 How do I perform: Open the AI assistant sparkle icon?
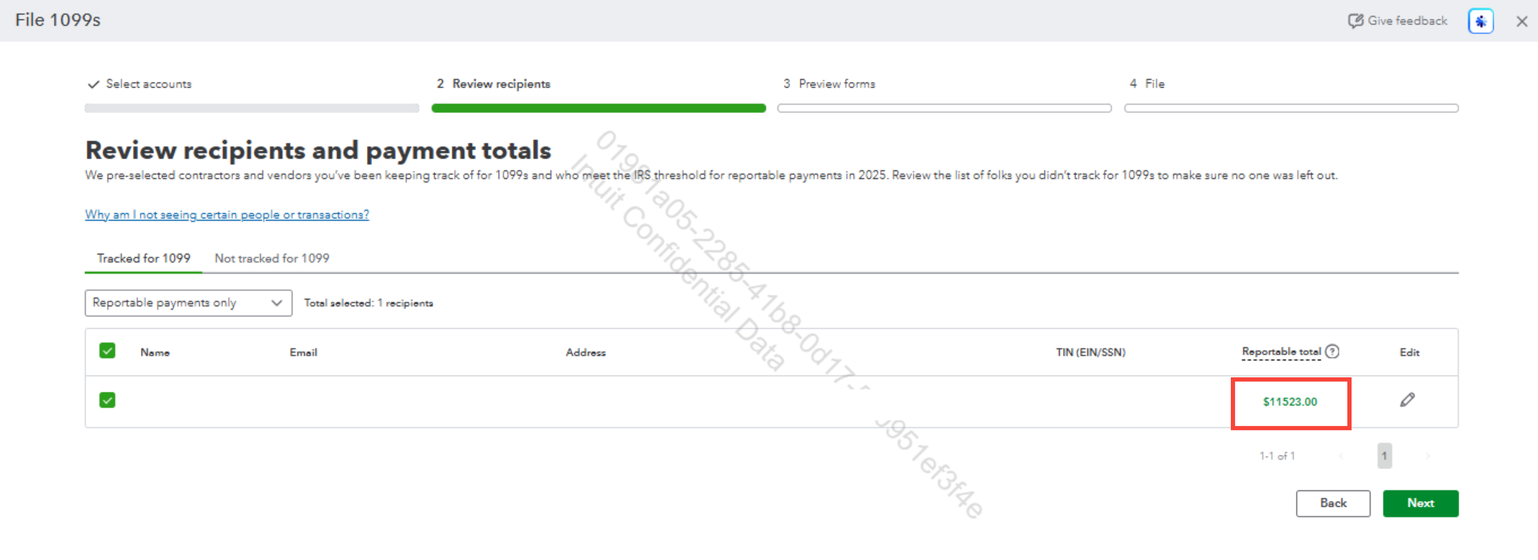tap(1481, 22)
